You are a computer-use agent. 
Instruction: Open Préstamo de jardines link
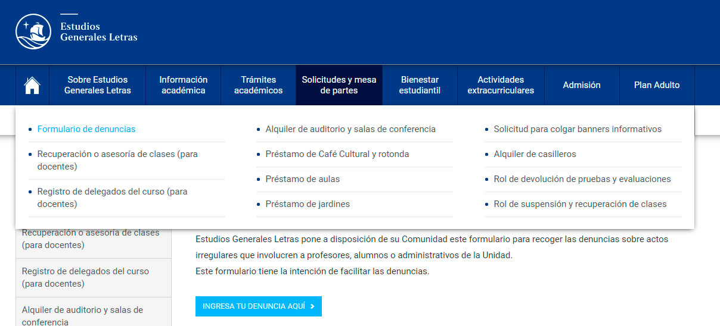[x=308, y=204]
